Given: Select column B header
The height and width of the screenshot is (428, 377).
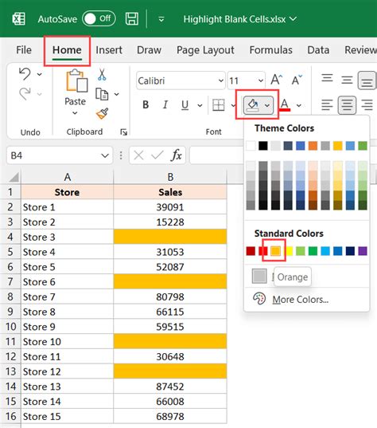Looking at the screenshot, I should tap(170, 177).
